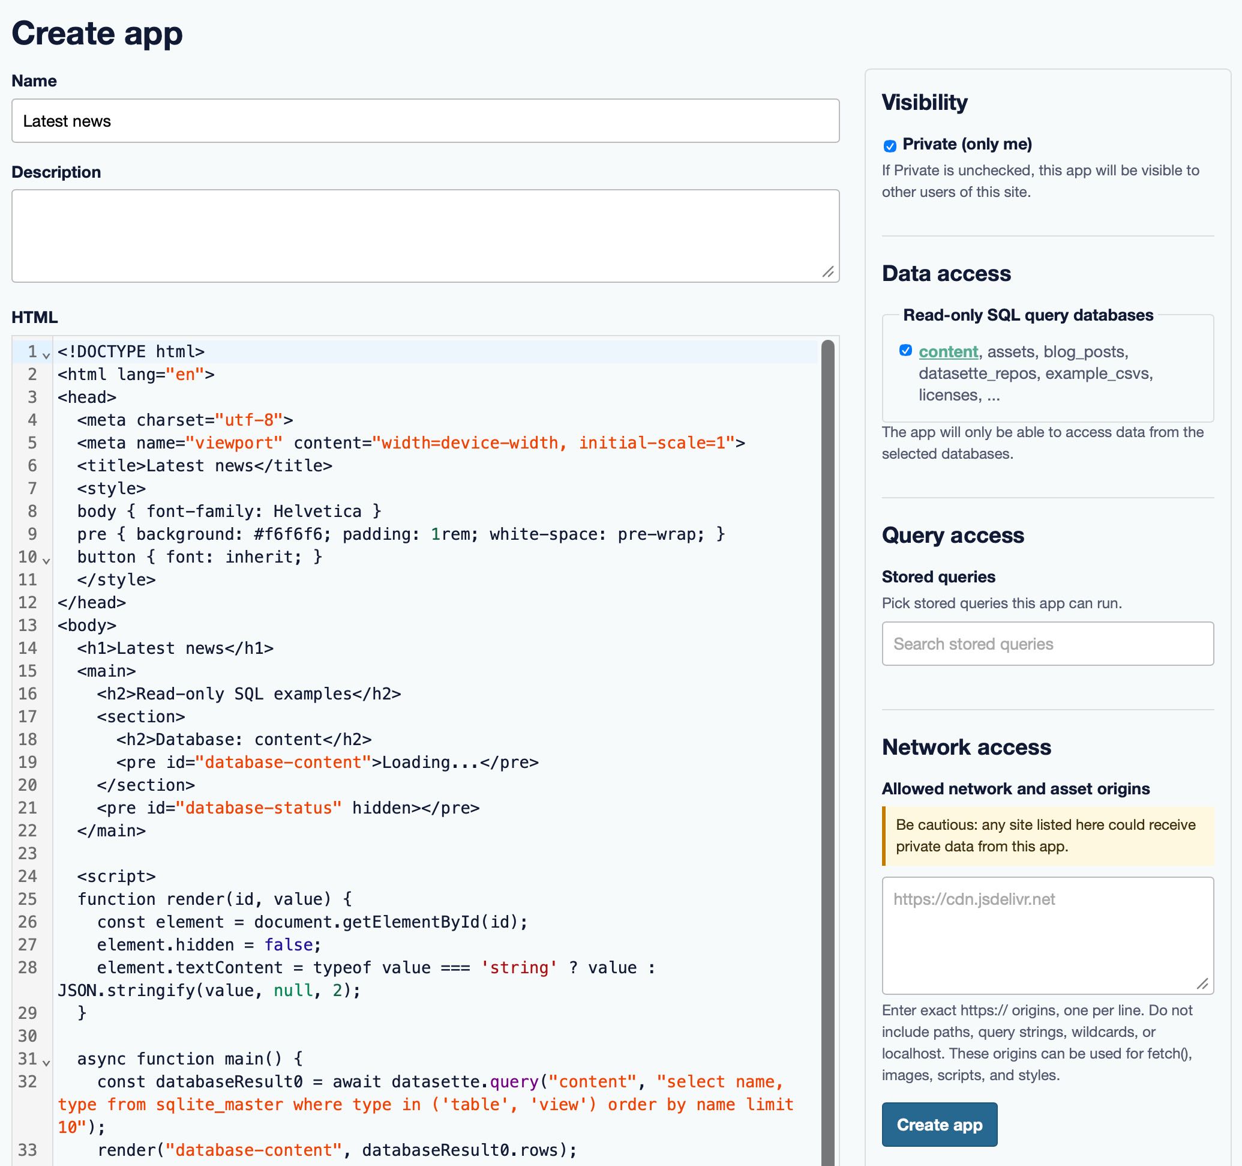Viewport: 1242px width, 1166px height.
Task: Click the <script> tag on line 24
Action: point(116,876)
